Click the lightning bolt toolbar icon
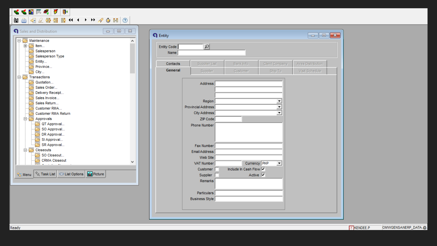 tap(56, 12)
